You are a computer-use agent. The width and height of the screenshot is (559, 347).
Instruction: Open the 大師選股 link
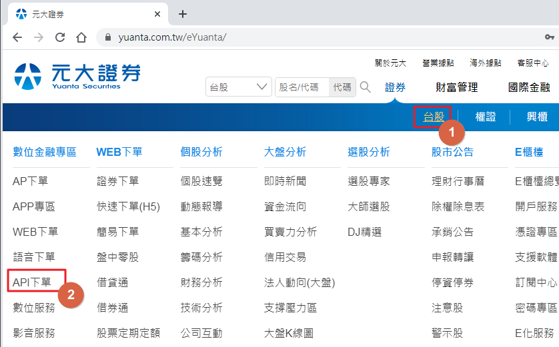369,206
